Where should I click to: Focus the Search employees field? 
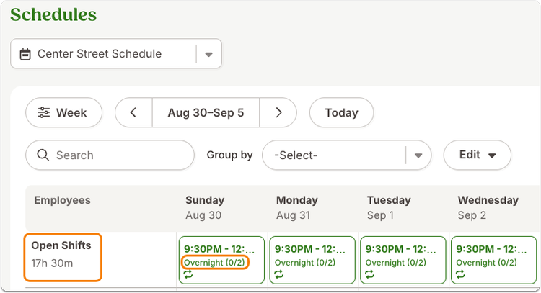coord(110,155)
